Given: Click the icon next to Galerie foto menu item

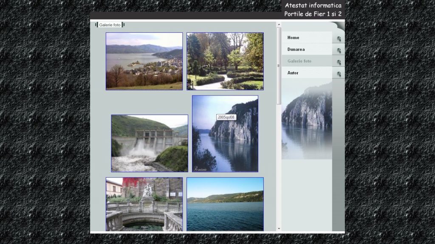Looking at the screenshot, I should click(339, 62).
